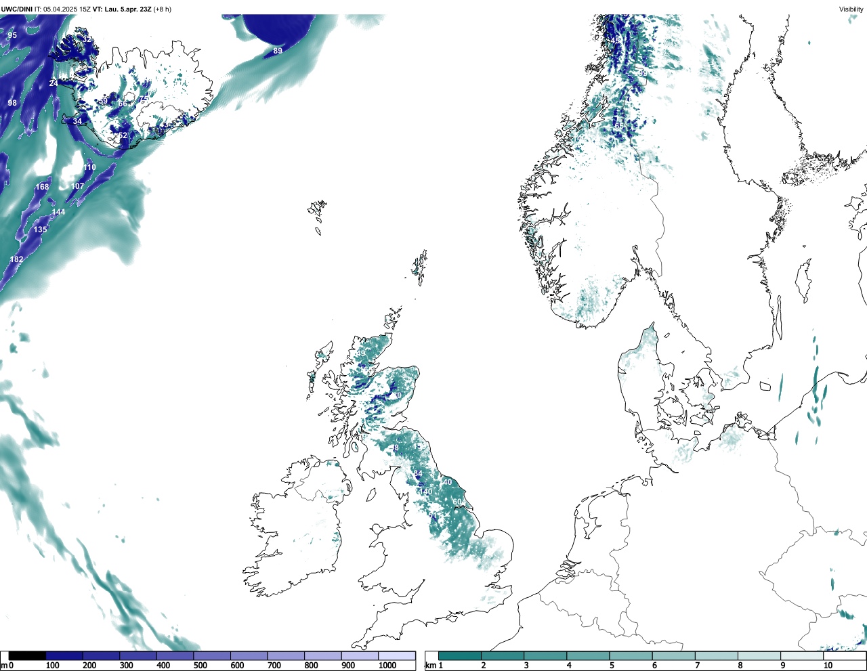
Task: Click the init time '05.04.2025 15Z'
Action: pyautogui.click(x=68, y=9)
